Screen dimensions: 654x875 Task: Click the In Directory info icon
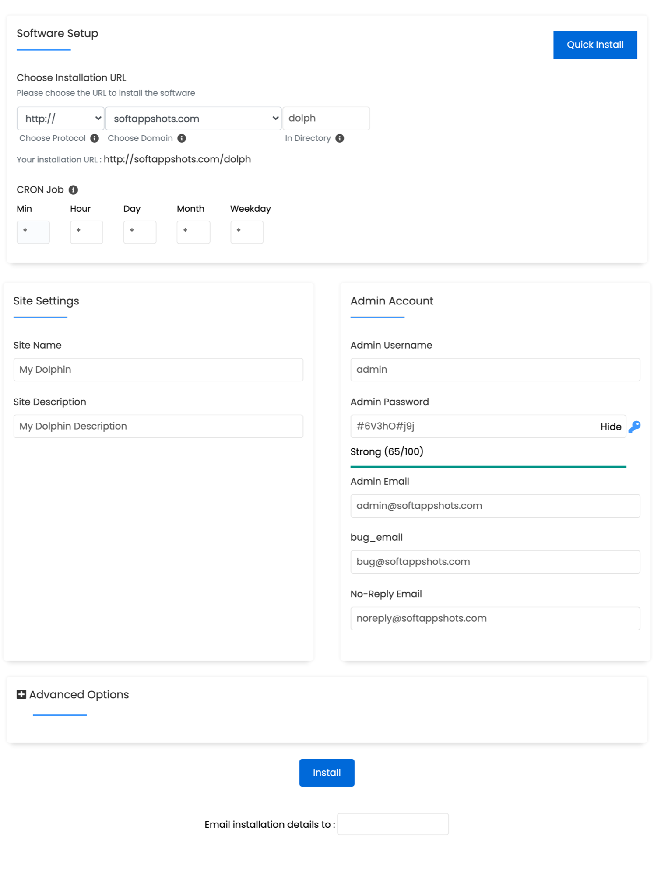point(340,138)
